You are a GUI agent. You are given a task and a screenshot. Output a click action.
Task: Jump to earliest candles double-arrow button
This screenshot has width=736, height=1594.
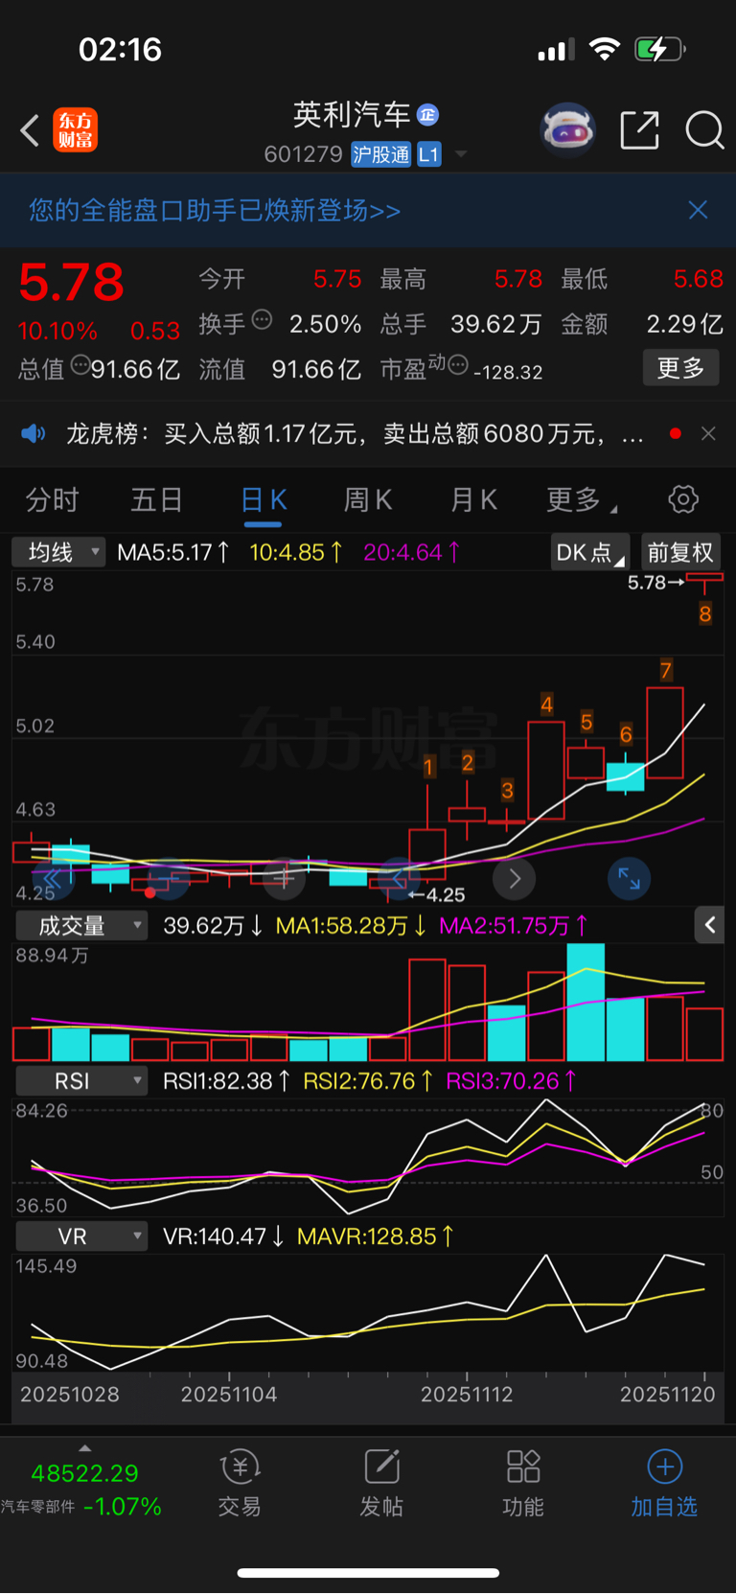pos(53,879)
